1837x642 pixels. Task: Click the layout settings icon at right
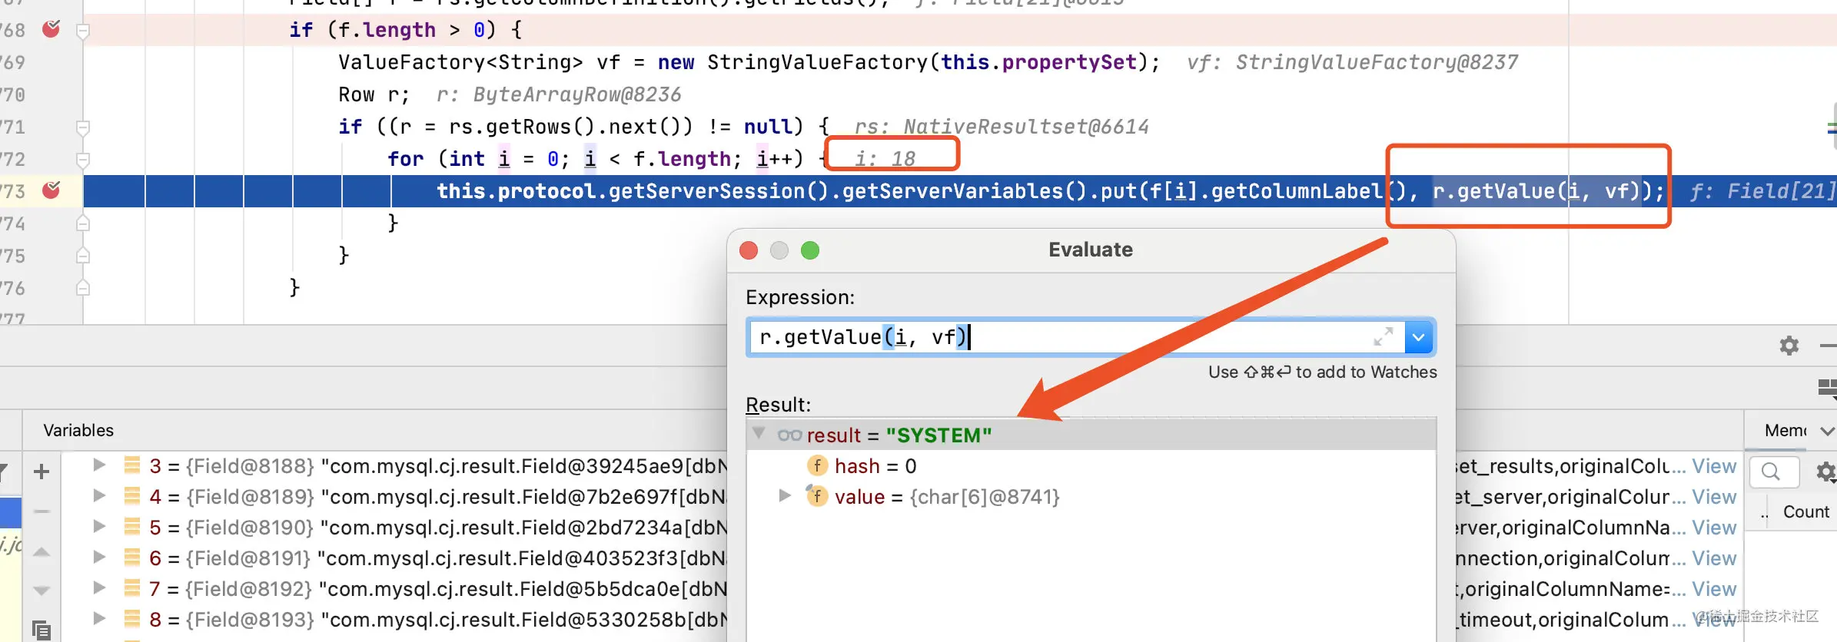(x=1827, y=388)
